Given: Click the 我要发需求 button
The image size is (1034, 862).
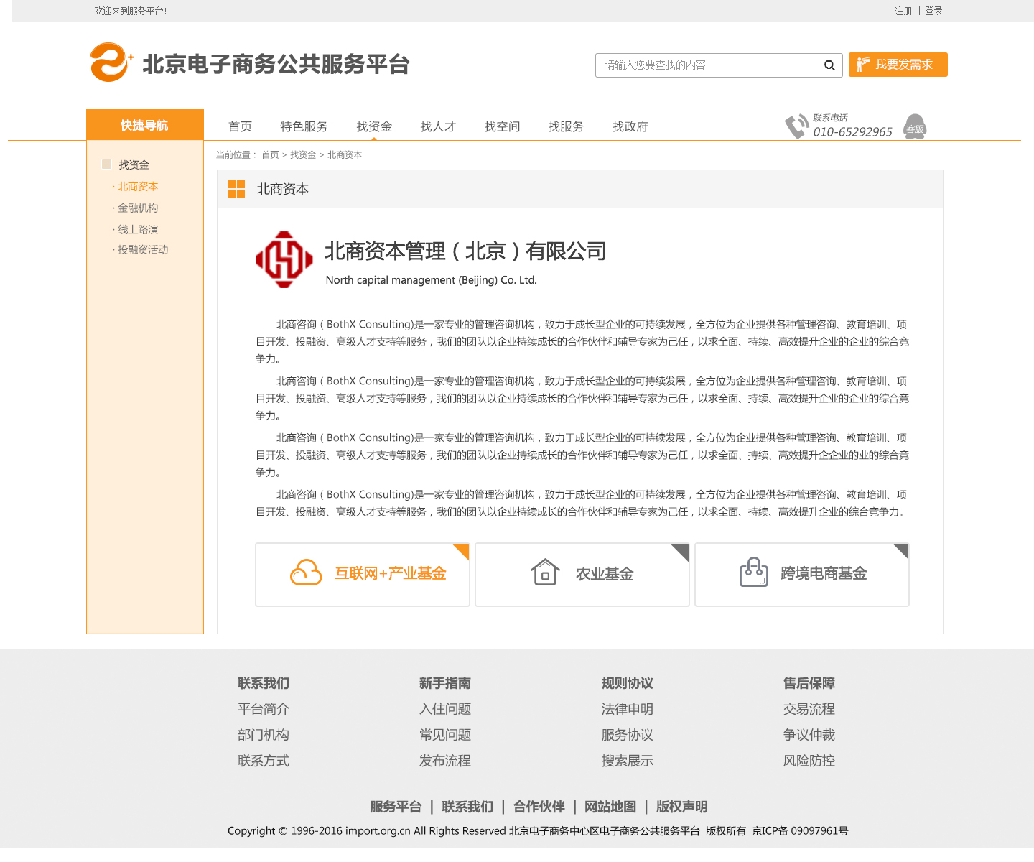Looking at the screenshot, I should point(898,65).
